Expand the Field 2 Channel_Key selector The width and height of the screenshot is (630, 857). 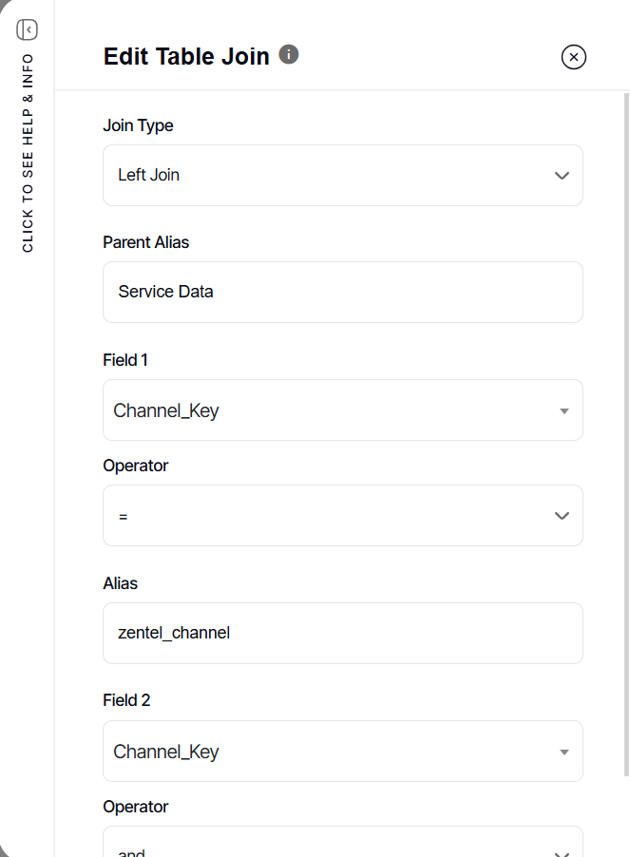tap(342, 751)
